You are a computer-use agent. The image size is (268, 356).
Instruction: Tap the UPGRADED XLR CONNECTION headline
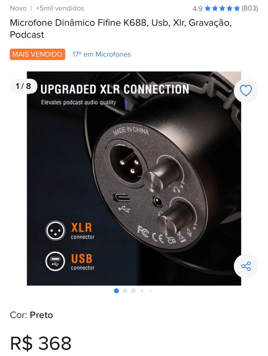tap(115, 89)
